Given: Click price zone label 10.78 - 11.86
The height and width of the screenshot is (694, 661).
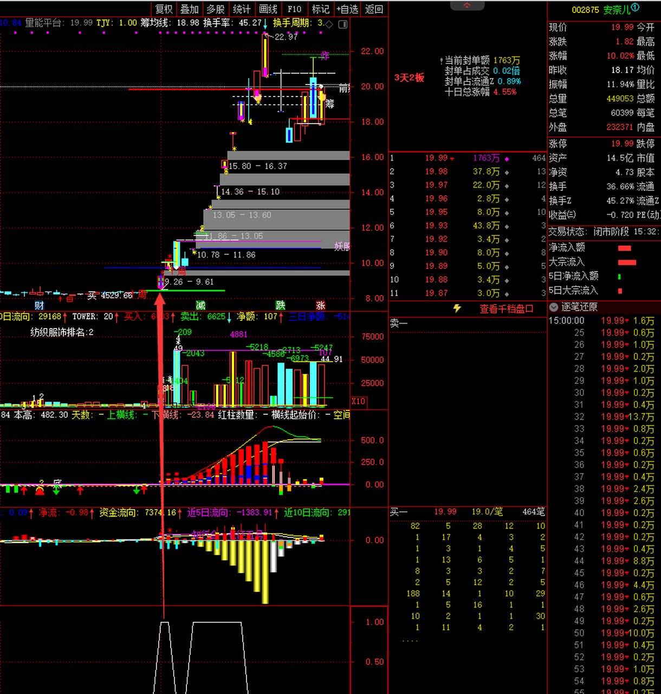Looking at the screenshot, I should coord(226,254).
